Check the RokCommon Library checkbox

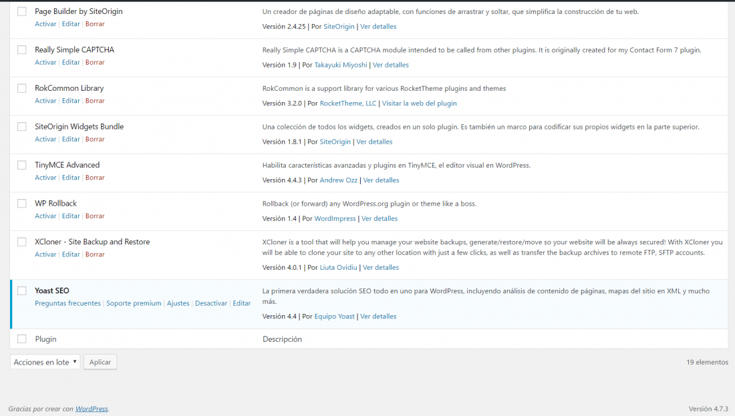[x=22, y=88]
